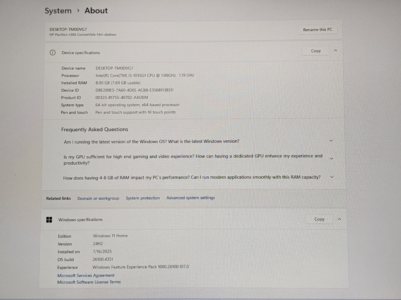
Task: Copy the Device specifications details
Action: pos(316,51)
